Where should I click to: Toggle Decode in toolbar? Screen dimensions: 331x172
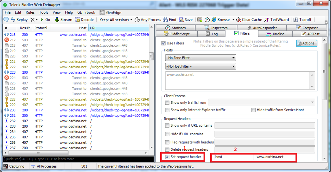coord(84,20)
